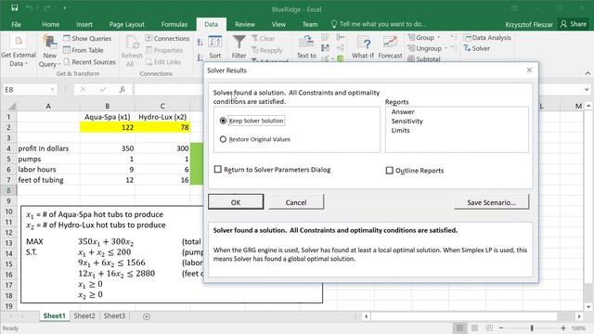Open Data Analysis tool
Screen dimensions: 594x334
487,37
